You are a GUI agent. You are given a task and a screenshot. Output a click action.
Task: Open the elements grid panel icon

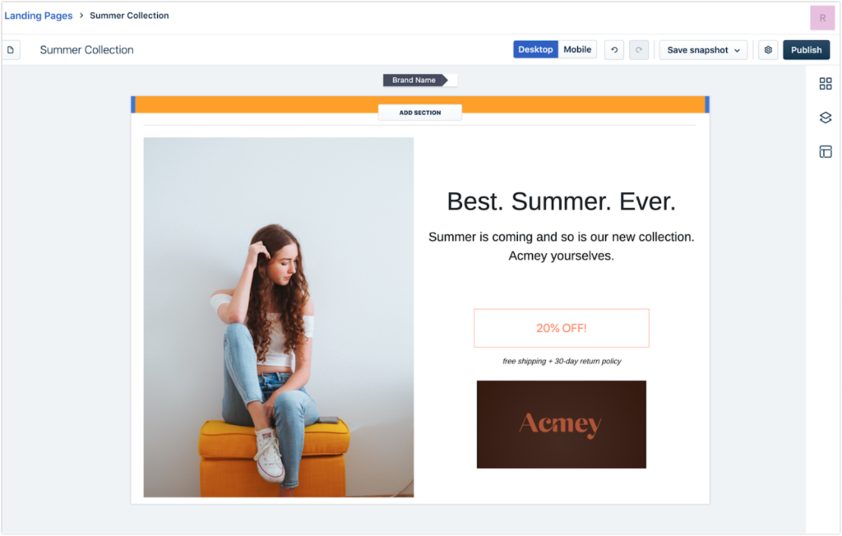coord(825,84)
